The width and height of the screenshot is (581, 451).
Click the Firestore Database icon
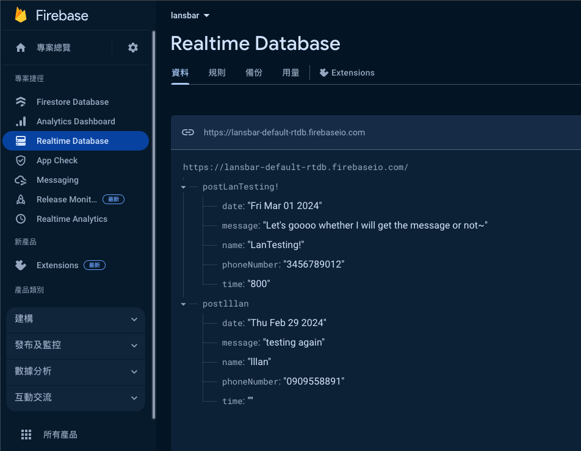pos(21,102)
